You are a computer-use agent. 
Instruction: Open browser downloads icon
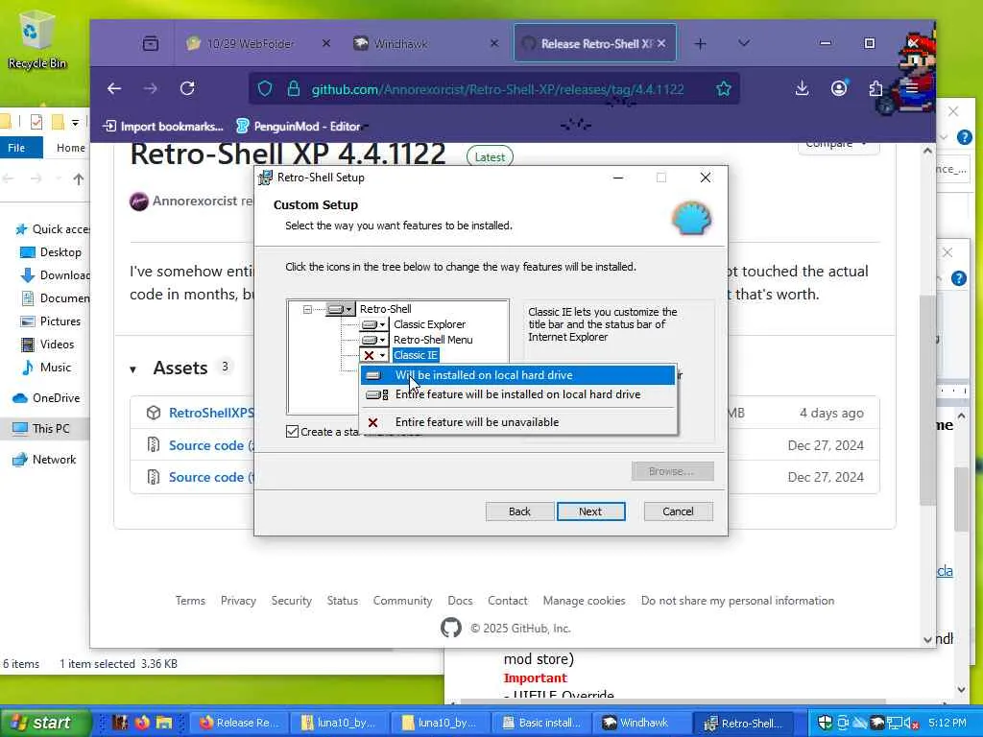802,89
